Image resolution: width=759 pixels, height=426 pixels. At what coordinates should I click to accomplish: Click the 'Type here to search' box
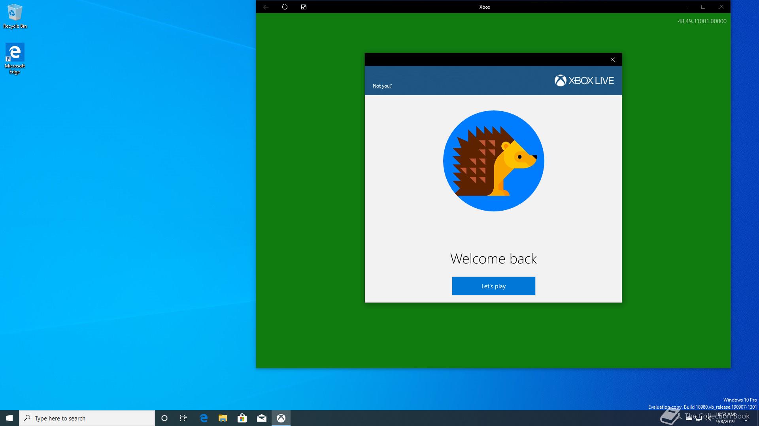pyautogui.click(x=87, y=418)
